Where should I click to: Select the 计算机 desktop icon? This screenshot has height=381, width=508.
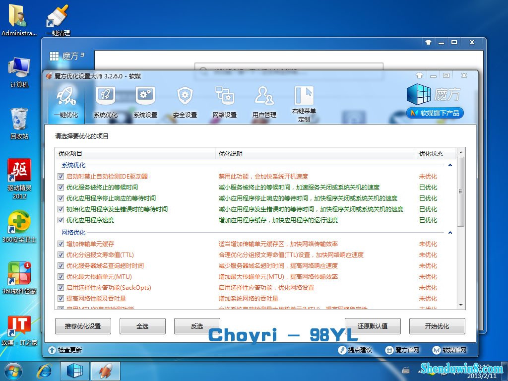click(19, 72)
